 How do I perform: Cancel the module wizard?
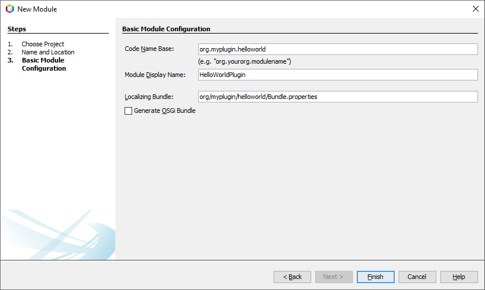417,277
